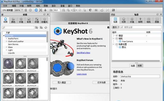
Task: Click the perforated Aluminum mesh thumbnail
Action: pyautogui.click(x=33, y=63)
